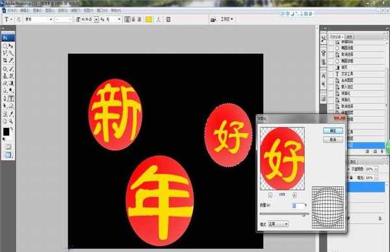Toggle text orientation in options bar
Screen dimensions: 390x252
19,19
